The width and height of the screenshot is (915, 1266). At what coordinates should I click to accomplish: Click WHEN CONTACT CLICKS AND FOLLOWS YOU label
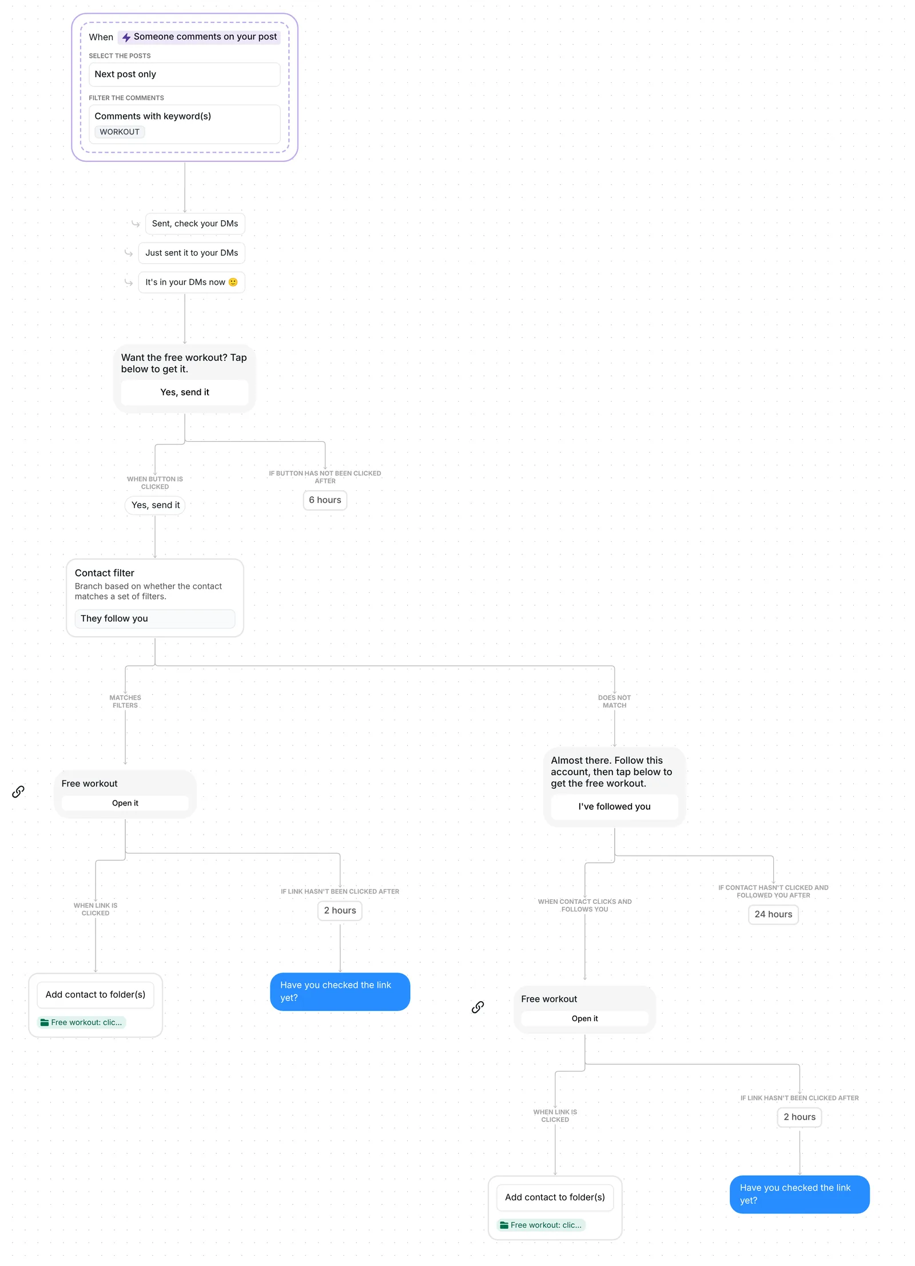585,906
